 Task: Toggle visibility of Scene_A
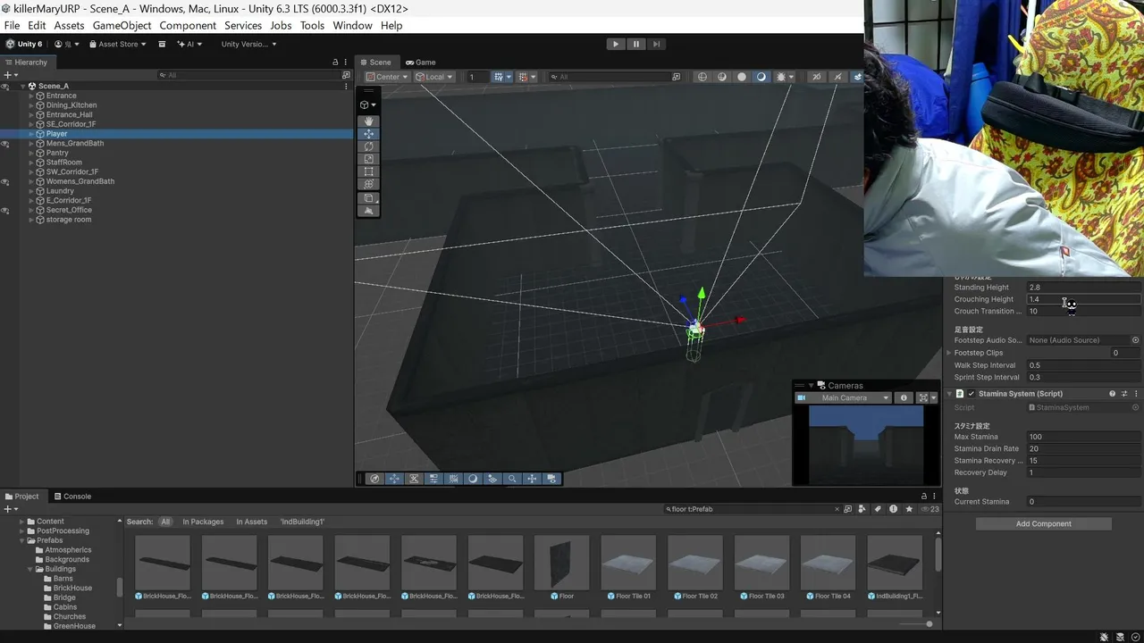[x=5, y=87]
